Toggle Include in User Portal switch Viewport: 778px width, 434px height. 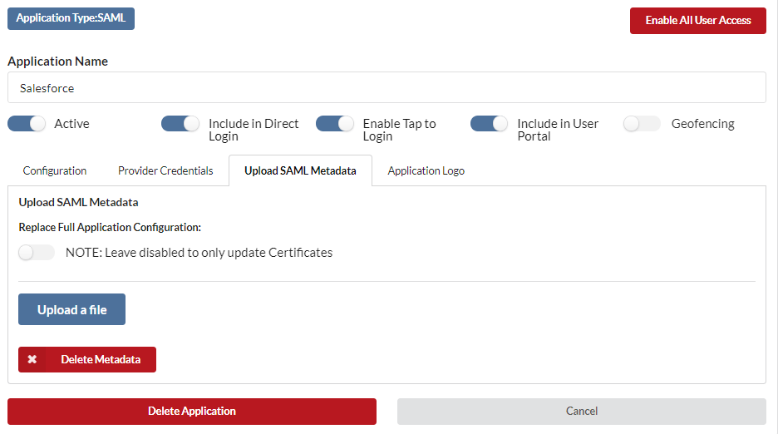490,124
